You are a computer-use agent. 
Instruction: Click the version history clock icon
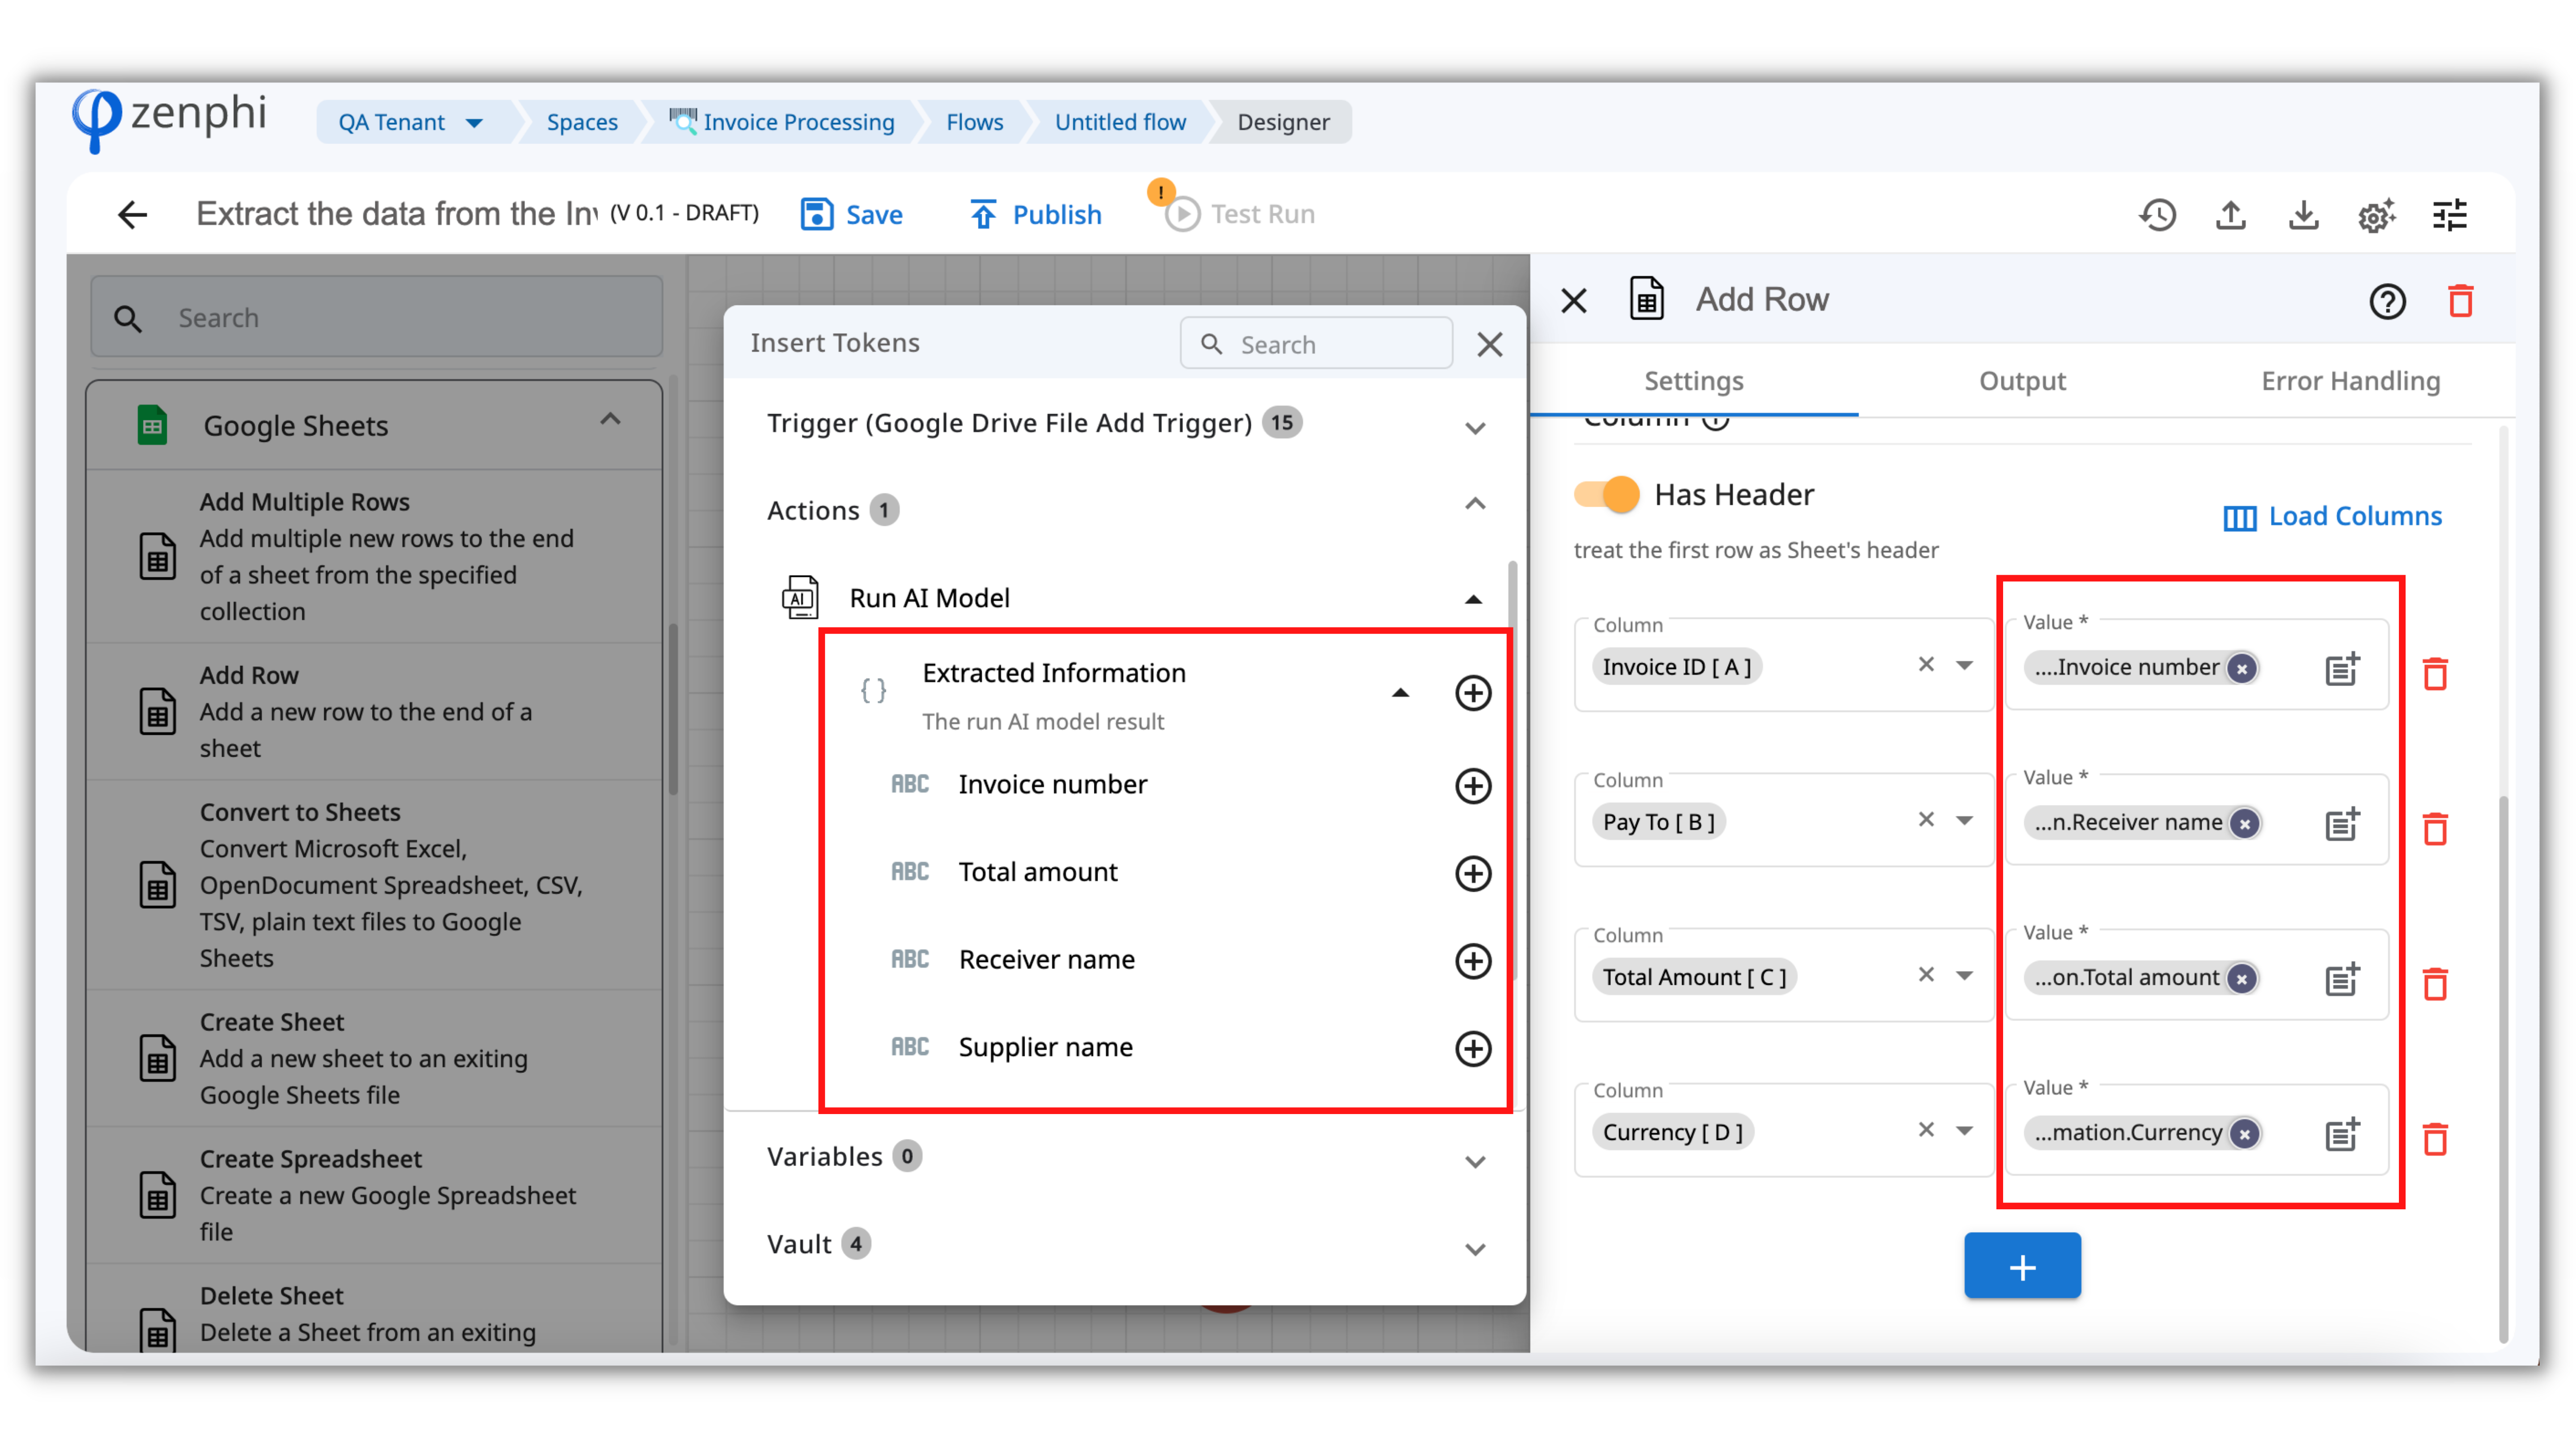pos(2157,215)
